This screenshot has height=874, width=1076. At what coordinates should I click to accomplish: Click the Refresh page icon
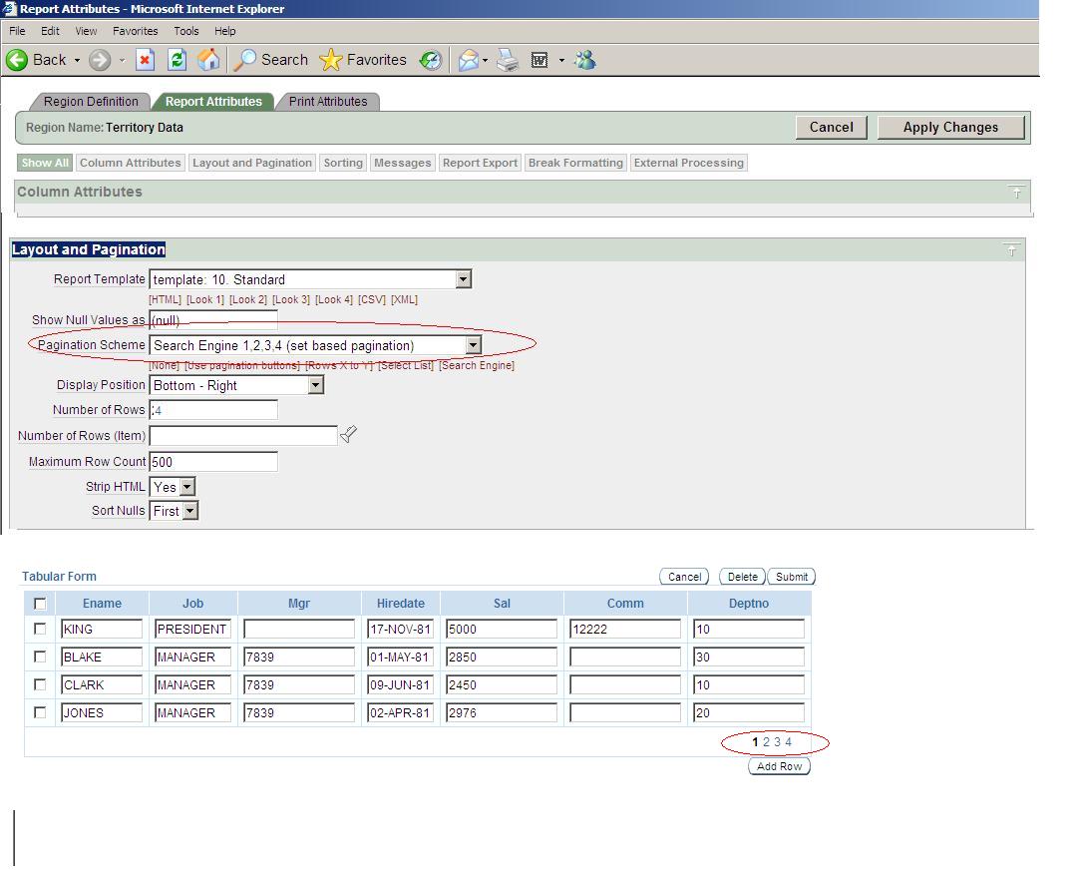tap(177, 60)
